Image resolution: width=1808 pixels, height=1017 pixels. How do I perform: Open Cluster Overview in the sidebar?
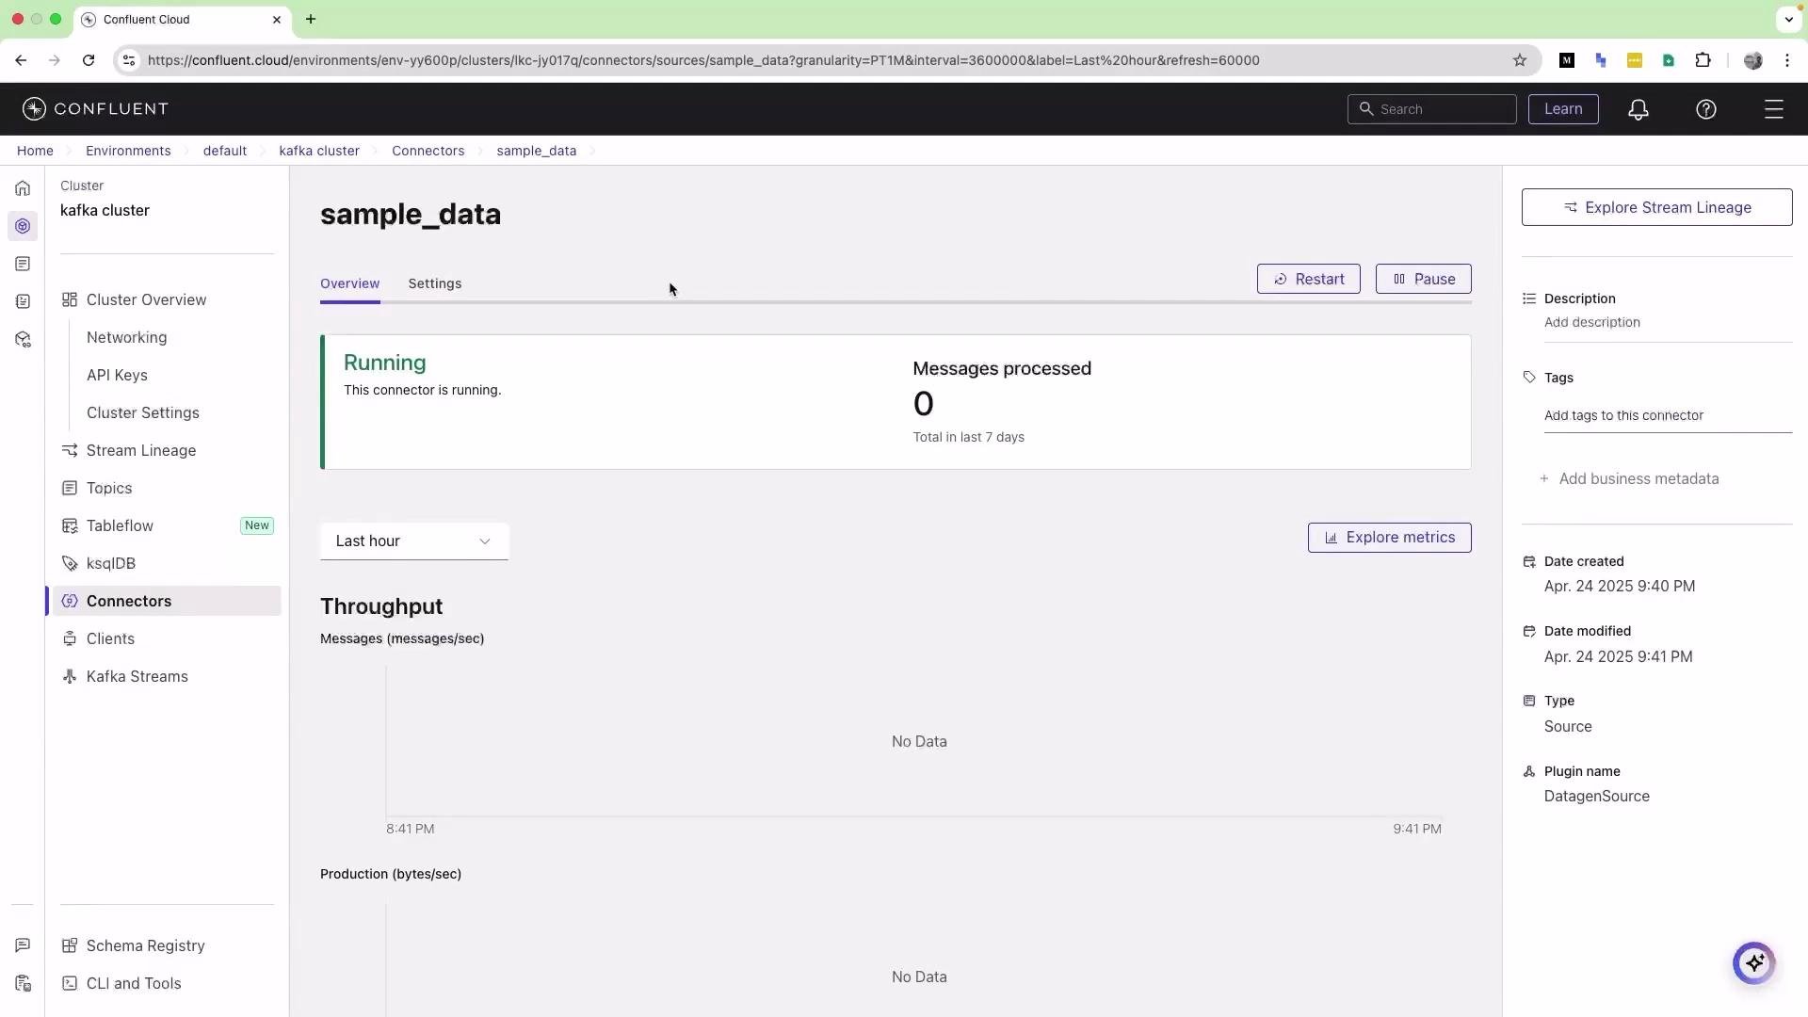point(146,299)
